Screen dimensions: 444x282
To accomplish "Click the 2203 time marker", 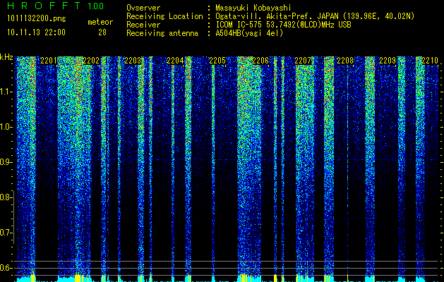I will 133,61.
